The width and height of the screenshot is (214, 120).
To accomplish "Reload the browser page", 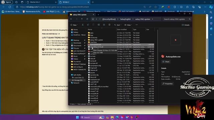I will click(x=10, y=7).
